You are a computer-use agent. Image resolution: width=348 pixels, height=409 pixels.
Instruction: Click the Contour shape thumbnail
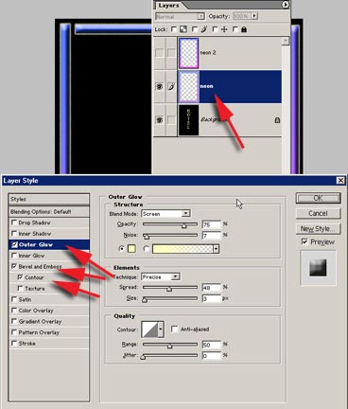coord(149,329)
